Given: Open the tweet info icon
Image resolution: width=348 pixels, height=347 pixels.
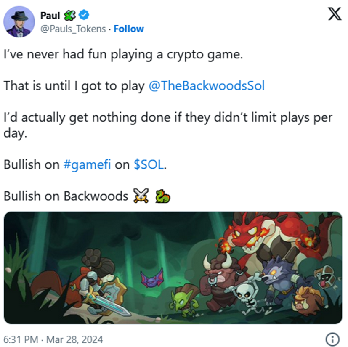Looking at the screenshot, I should [332, 339].
